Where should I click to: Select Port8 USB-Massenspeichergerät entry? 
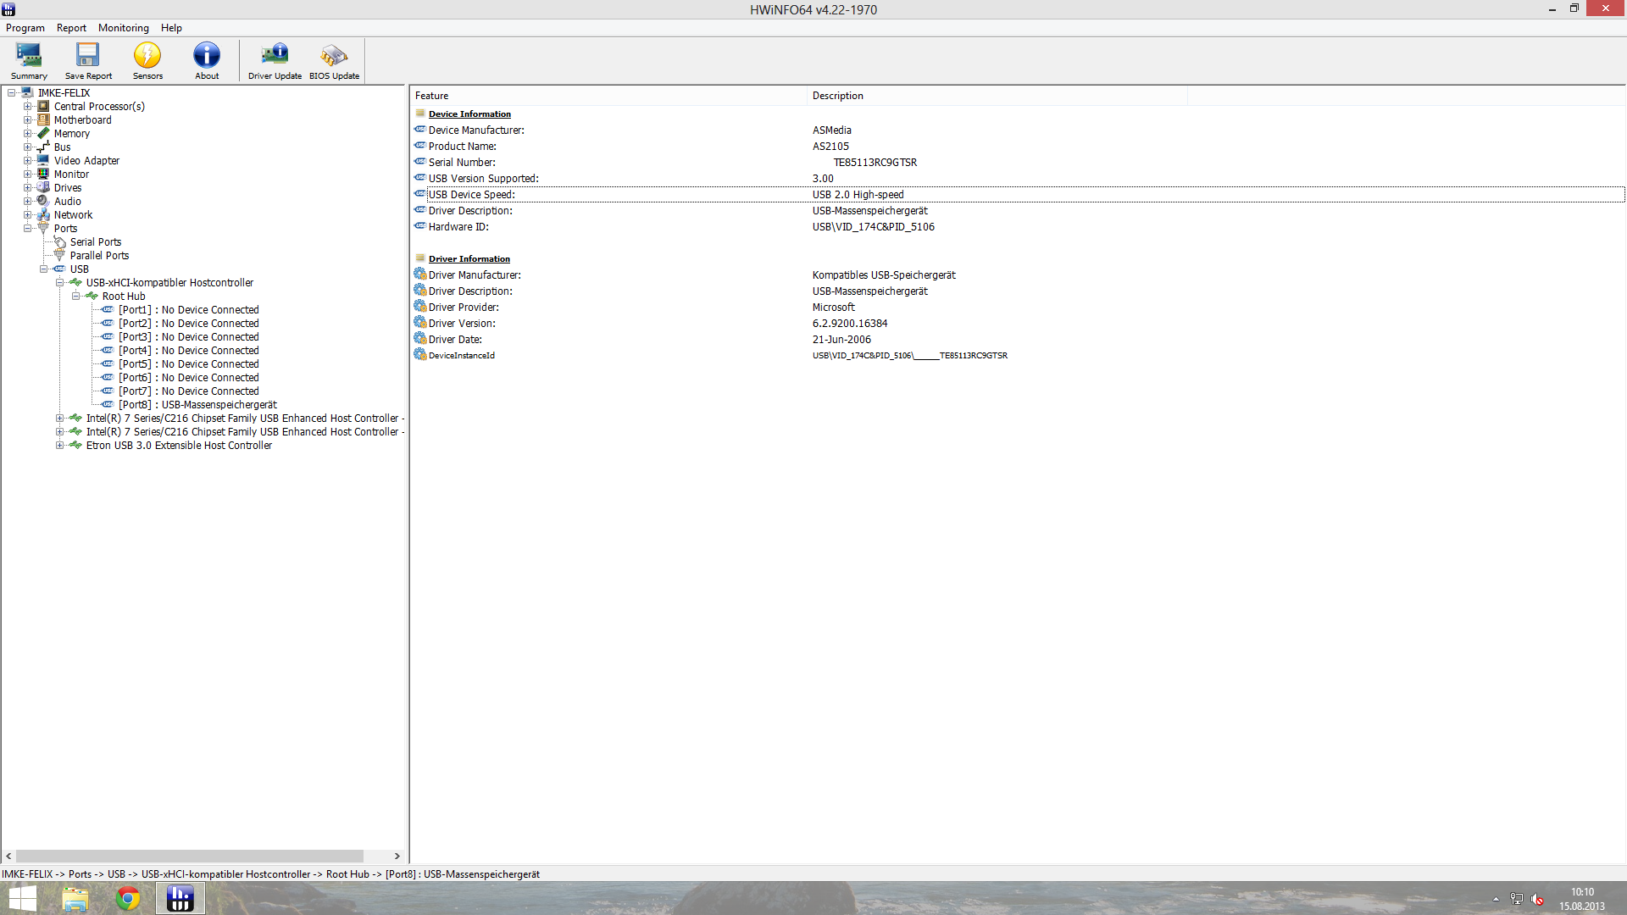197,405
